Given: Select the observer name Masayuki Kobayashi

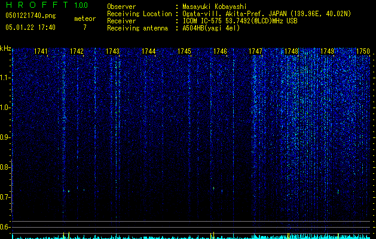Looking at the screenshot, I should [x=215, y=7].
